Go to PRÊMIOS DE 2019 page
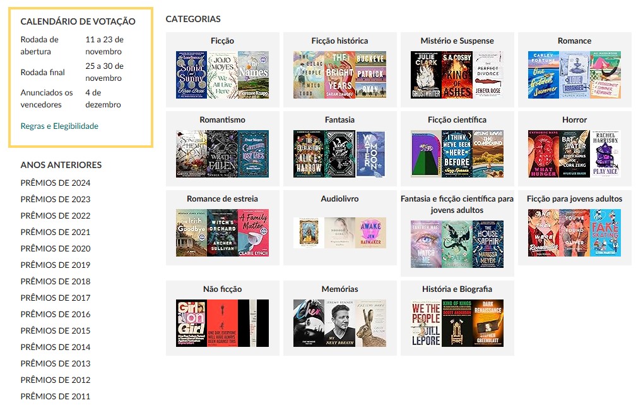Screen dimensions: 643x405 coord(56,265)
